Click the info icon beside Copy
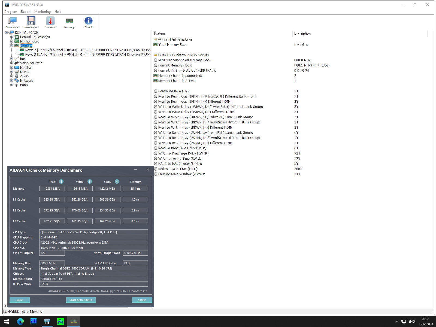This screenshot has height=327, width=436. pos(117,181)
